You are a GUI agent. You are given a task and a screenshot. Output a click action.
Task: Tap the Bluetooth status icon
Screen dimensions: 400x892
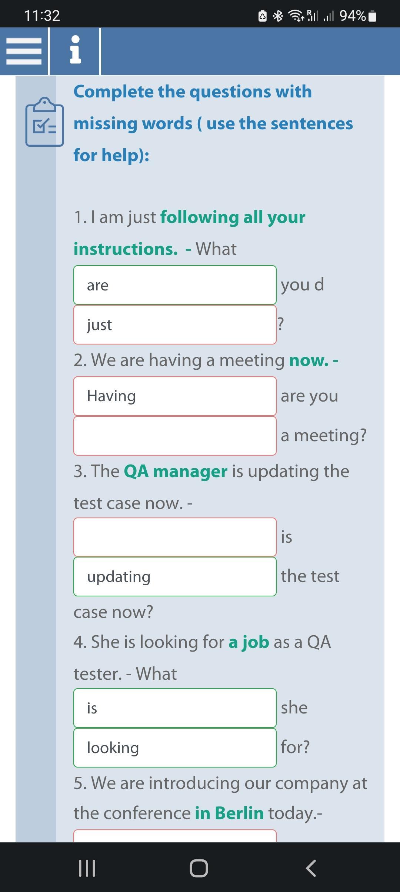pyautogui.click(x=277, y=16)
